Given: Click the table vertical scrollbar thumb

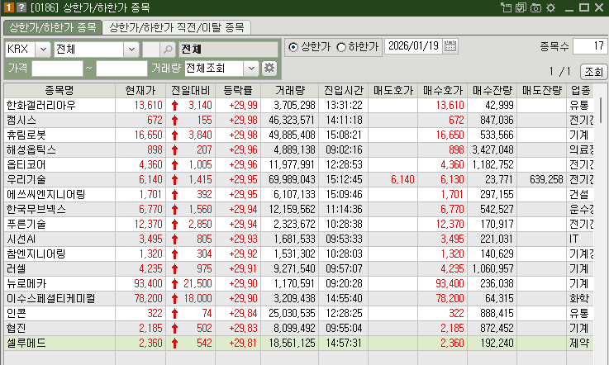Looking at the screenshot, I should click(601, 111).
